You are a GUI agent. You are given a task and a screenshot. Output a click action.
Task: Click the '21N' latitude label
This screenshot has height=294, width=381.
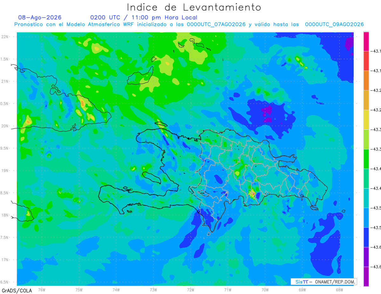click(x=5, y=81)
